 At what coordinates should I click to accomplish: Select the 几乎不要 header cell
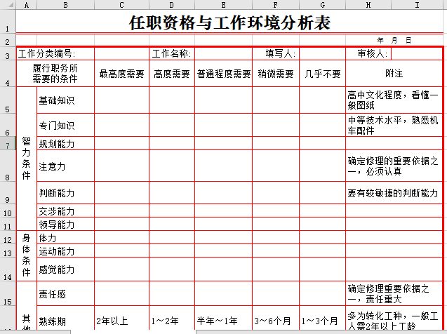click(x=322, y=74)
